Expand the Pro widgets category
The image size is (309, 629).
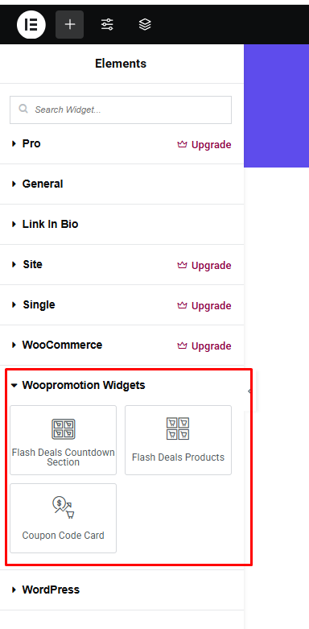coord(122,144)
